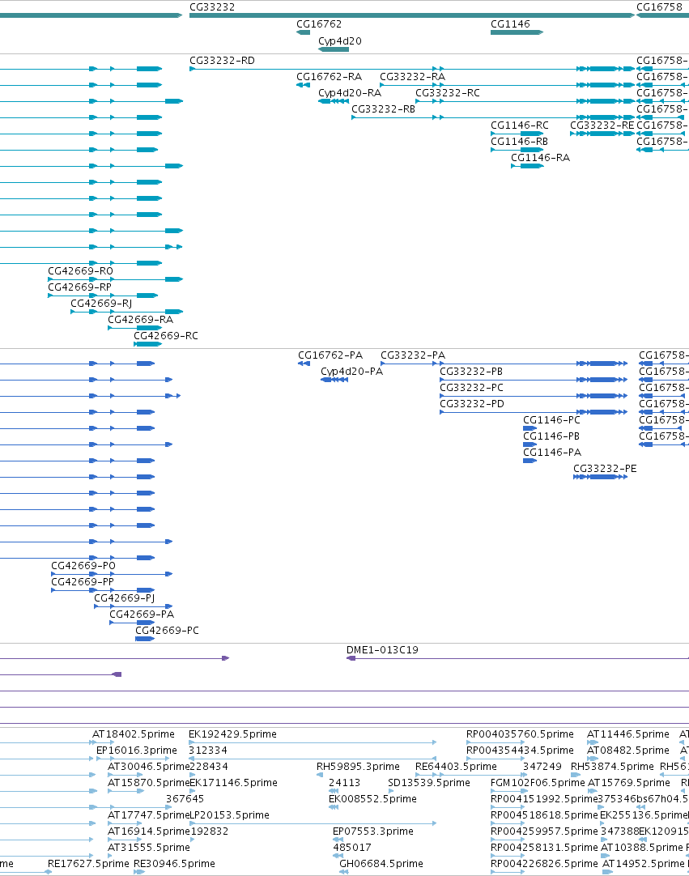
Task: Select transcript CG42669-RJ
Action: point(126,312)
